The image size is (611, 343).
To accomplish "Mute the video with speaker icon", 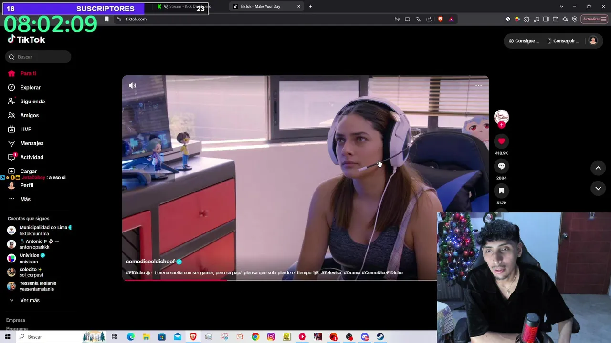I will 132,85.
